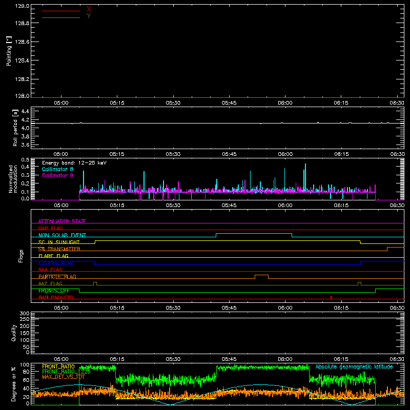This screenshot has width=410, height=410.
Task: Click the 128.8 tick on Pointing axis
Action: click(22, 23)
